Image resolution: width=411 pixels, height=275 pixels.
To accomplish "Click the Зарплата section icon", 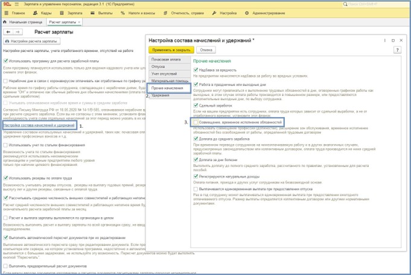I will pos(62,13).
